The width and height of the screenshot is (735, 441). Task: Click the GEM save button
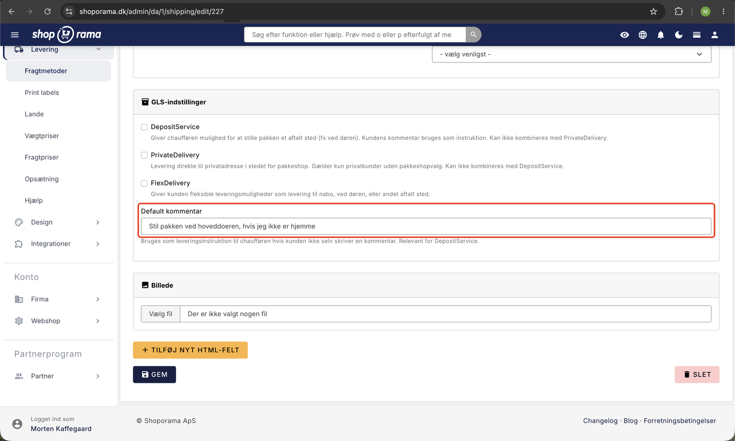point(154,374)
